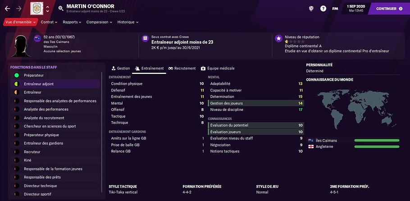Click the football icon in the top bar
Screen dimensions: 410x201
(311, 9)
